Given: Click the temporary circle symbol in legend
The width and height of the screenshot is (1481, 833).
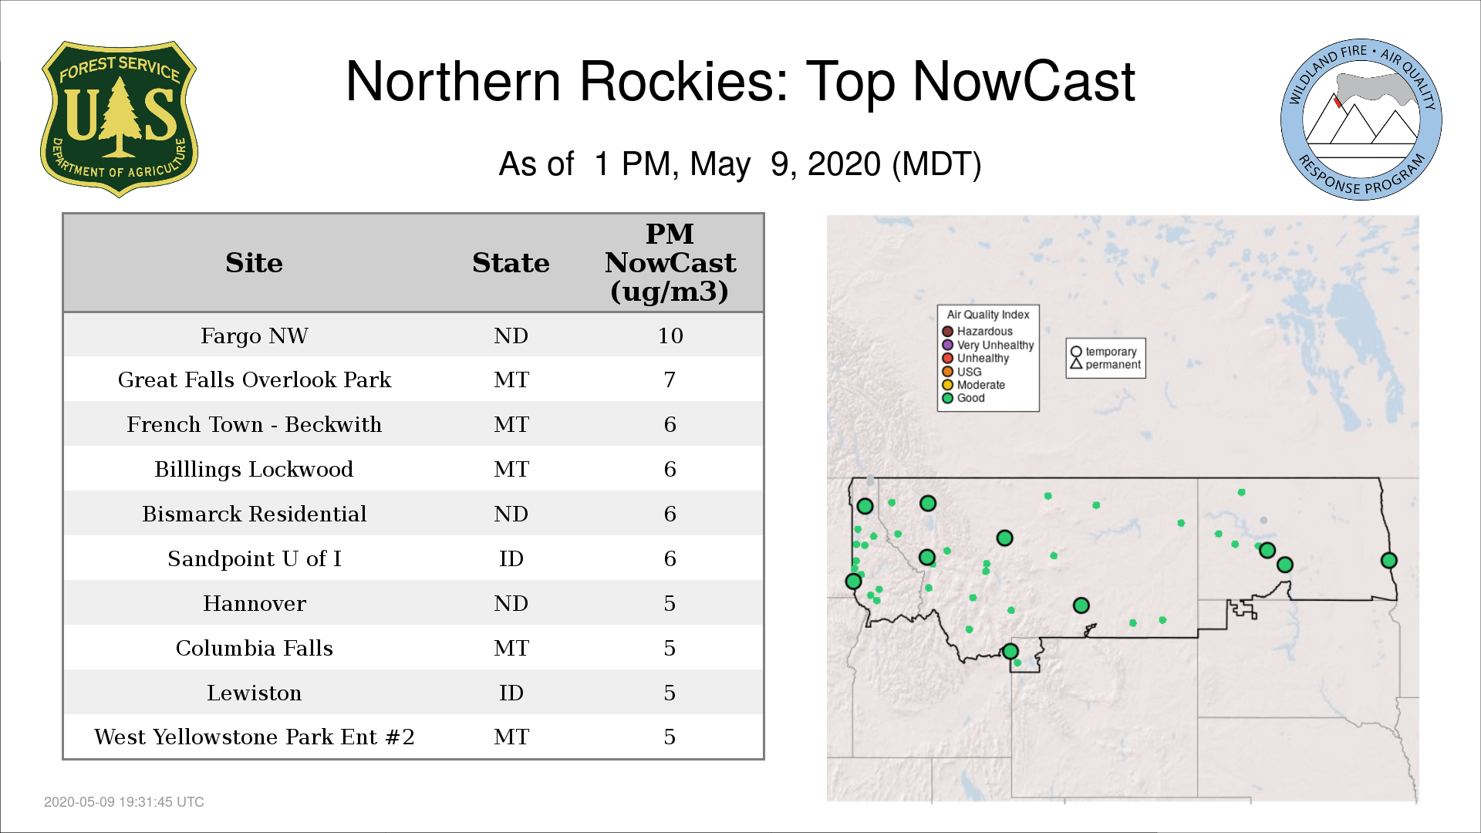Looking at the screenshot, I should 1076,352.
